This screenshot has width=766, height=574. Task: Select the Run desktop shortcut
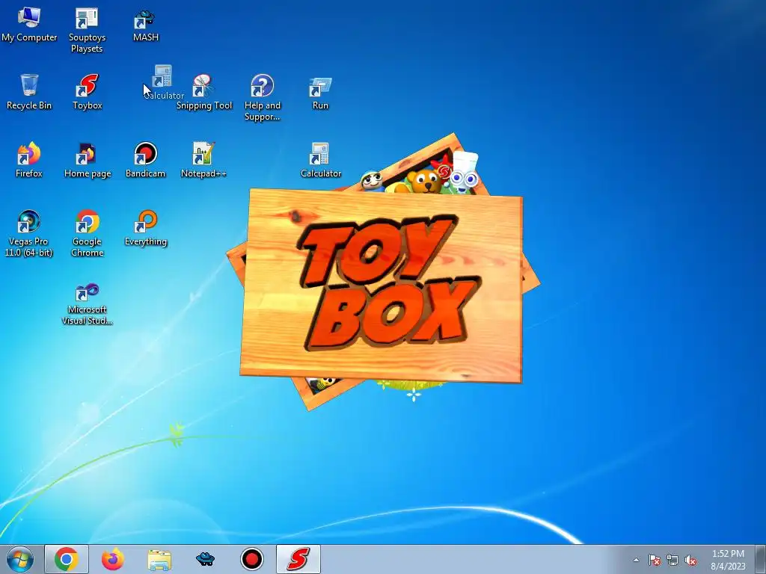tap(320, 92)
